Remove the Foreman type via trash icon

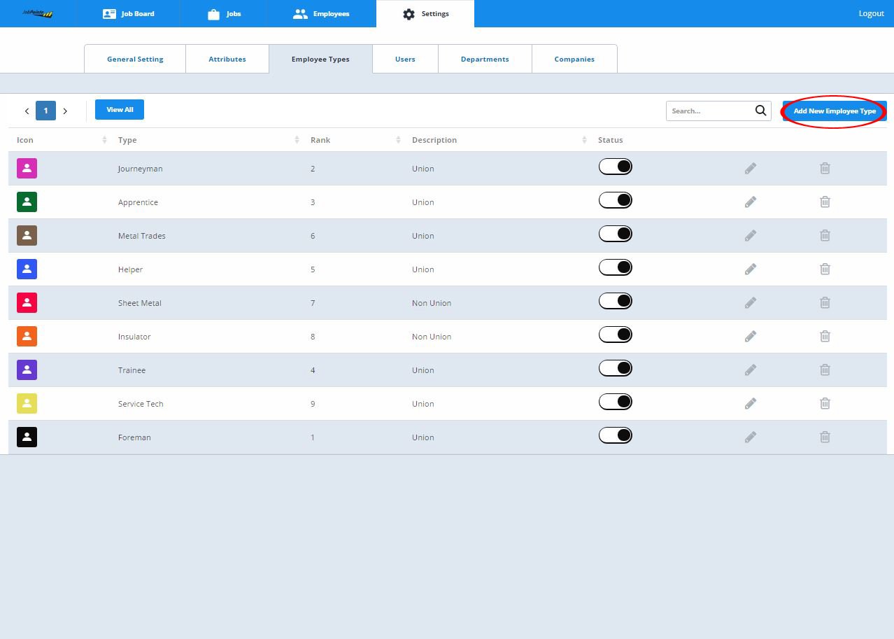point(825,437)
